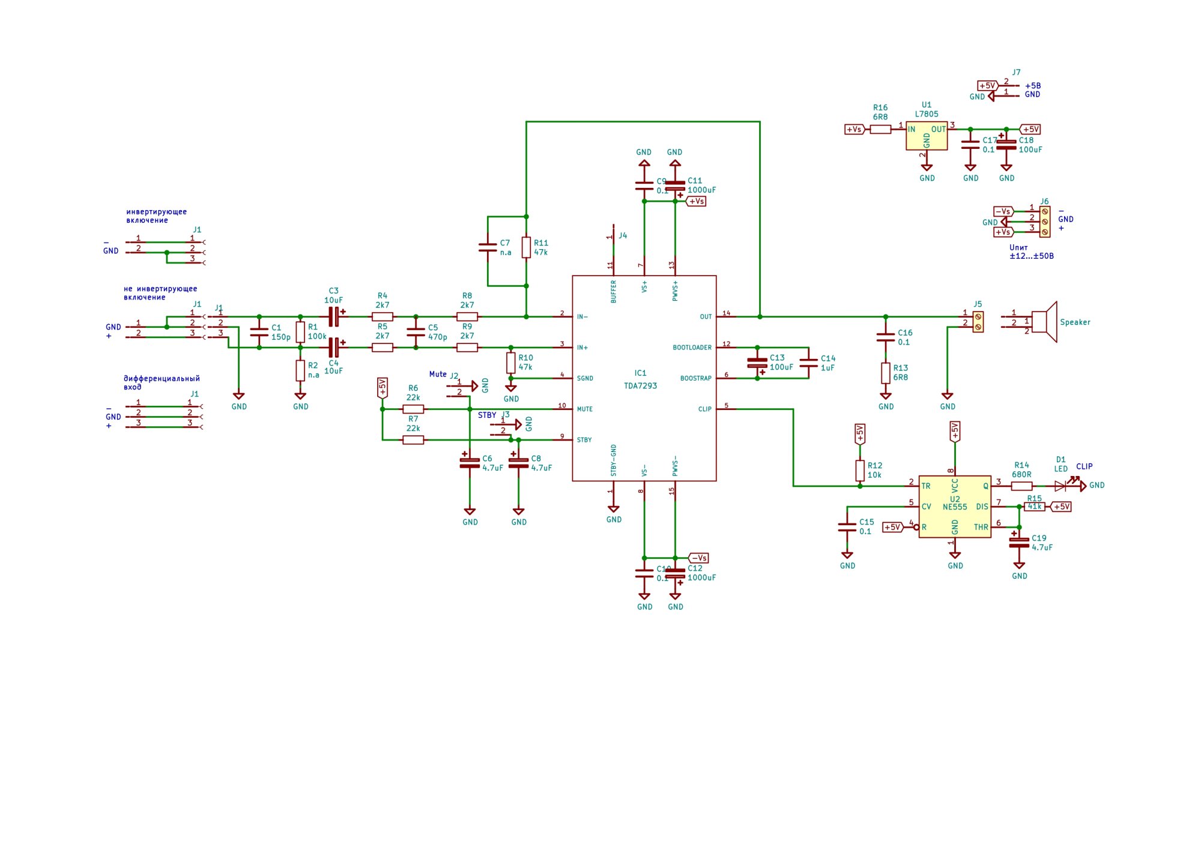Image resolution: width=1201 pixels, height=850 pixels.
Task: Click the D1 LED diode symbol
Action: (x=1061, y=486)
